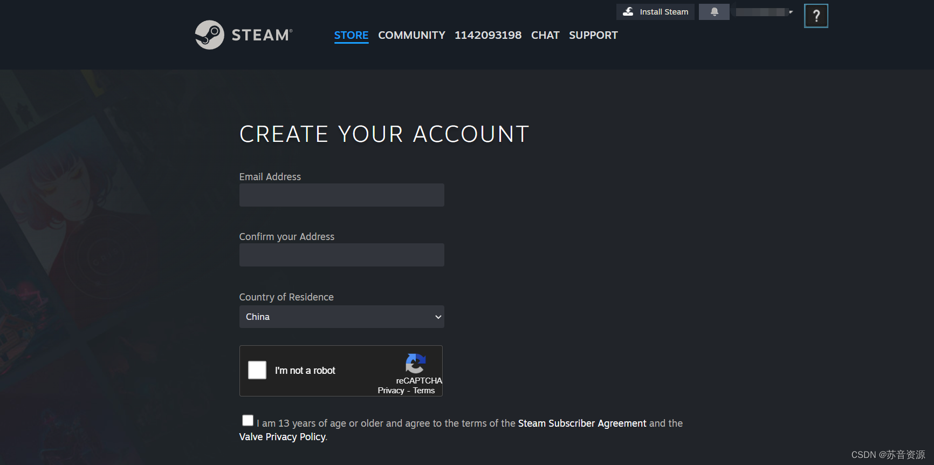Click the Email Address label

tap(270, 177)
